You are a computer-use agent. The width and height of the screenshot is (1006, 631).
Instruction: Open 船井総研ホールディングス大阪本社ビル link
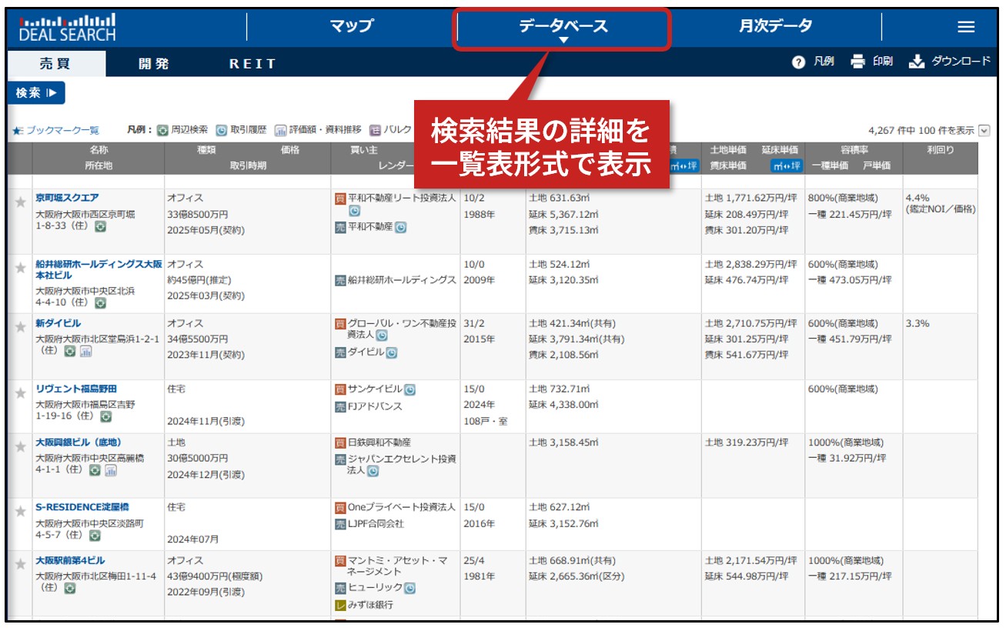[99, 269]
